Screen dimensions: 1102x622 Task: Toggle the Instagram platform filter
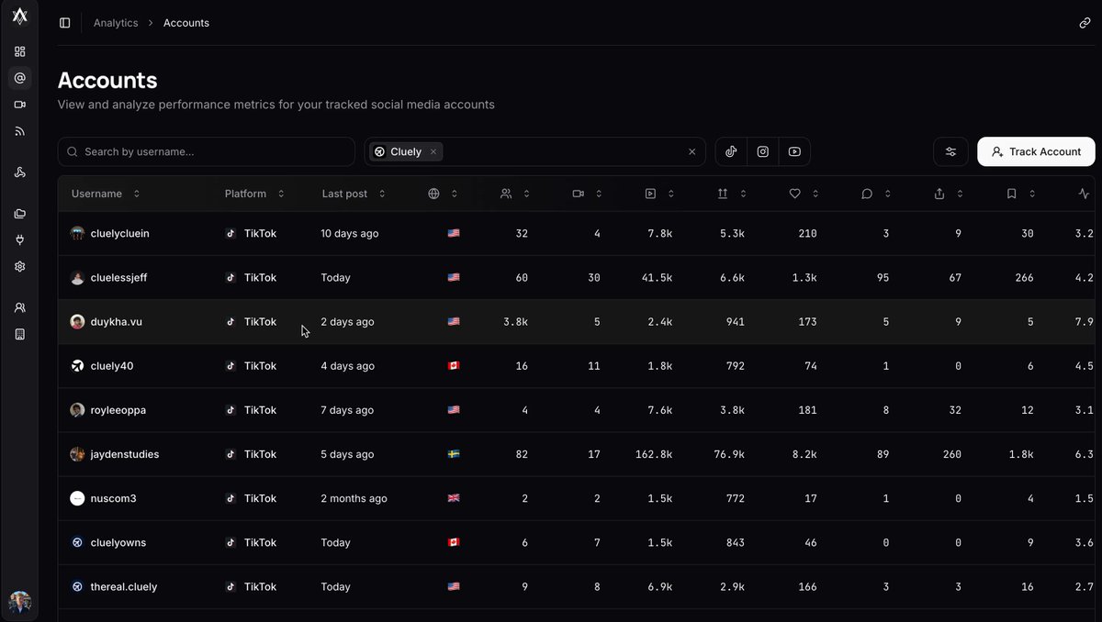(763, 152)
